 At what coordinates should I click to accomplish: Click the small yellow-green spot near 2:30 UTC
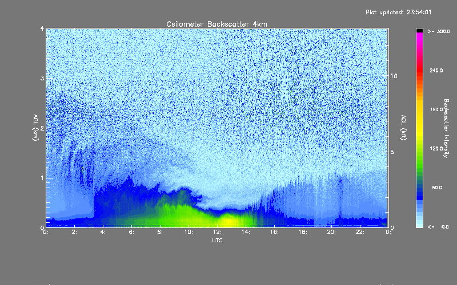pos(82,169)
